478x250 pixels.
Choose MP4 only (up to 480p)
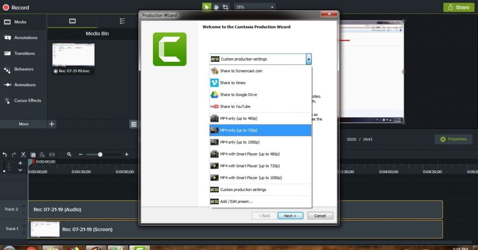pos(260,119)
